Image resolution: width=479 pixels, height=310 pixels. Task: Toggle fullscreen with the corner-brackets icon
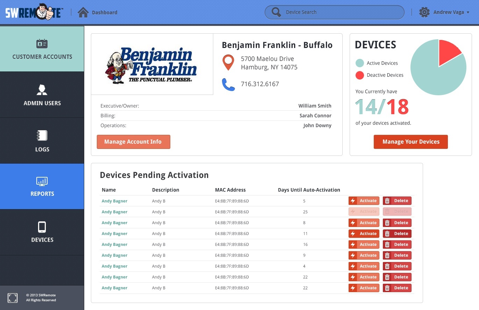point(13,298)
